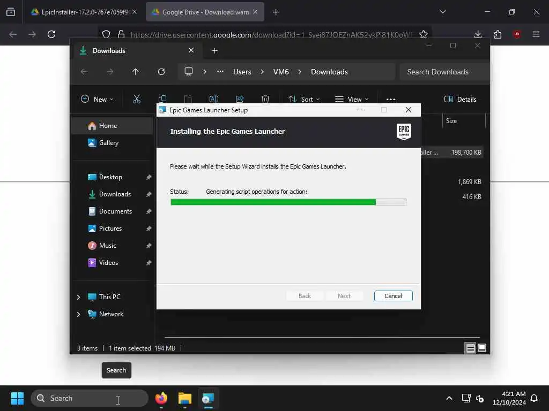Viewport: 549px width, 411px height.
Task: Click Cancel in Epic Games Launcher Setup
Action: pos(393,295)
